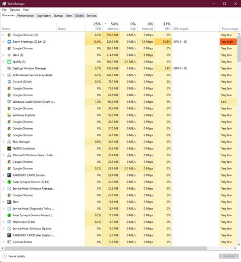This screenshot has width=241, height=262.
Task: Click the Razer Synapse Service (32 bit) icon
Action: pyautogui.click(x=9, y=182)
